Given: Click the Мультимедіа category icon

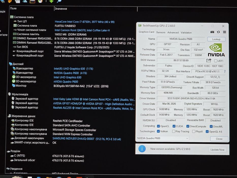Looking at the screenshot, I should click(10, 94).
